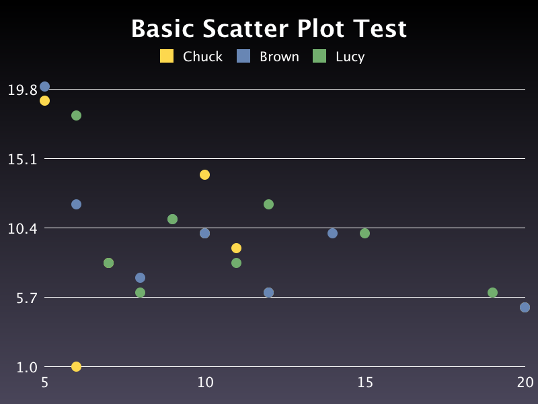Click the topmost blue point above the 19.8 line
Screen dimensions: 538x404
pyautogui.click(x=44, y=86)
